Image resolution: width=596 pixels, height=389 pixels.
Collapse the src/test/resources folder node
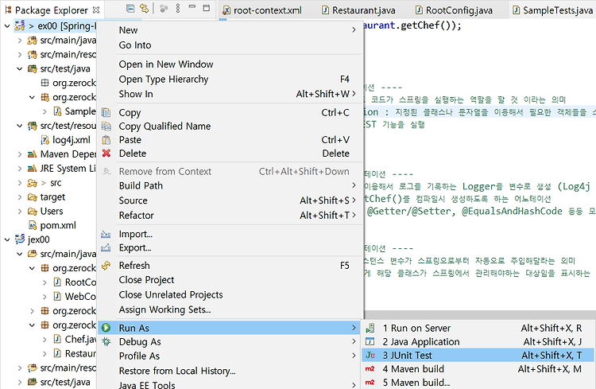(x=20, y=126)
